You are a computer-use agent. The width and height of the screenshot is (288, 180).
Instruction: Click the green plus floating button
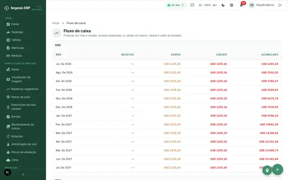tap(277, 169)
